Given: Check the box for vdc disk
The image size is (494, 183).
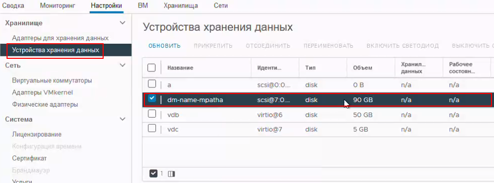Looking at the screenshot, I should point(152,128).
